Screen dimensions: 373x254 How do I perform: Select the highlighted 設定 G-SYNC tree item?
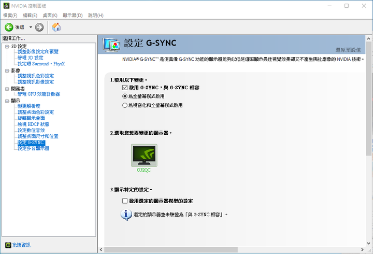[31, 143]
